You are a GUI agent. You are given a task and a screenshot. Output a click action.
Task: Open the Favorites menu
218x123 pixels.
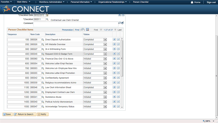tap(6, 2)
